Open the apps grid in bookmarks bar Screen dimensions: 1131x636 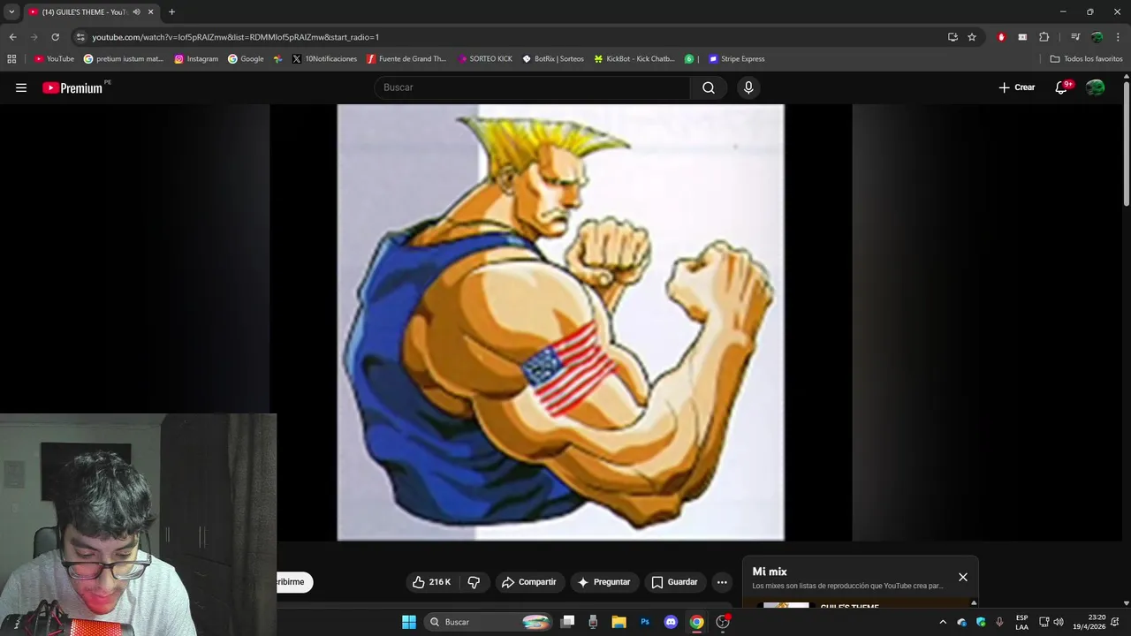tap(11, 59)
